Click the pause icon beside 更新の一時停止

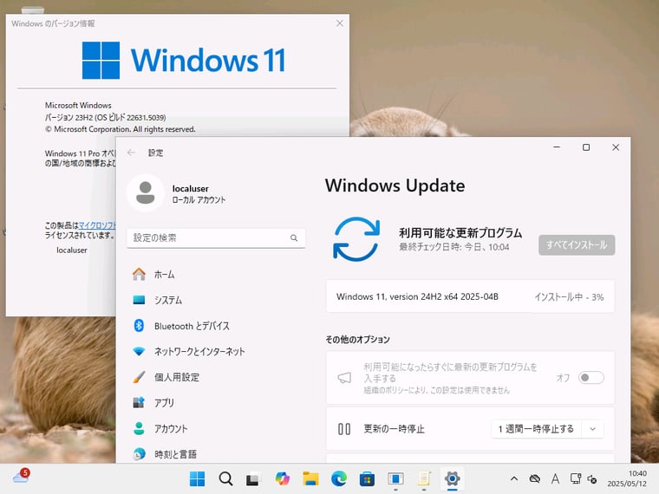coord(344,429)
